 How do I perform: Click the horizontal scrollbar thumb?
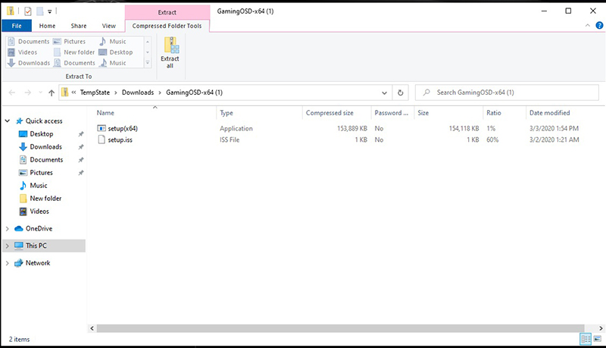point(340,328)
